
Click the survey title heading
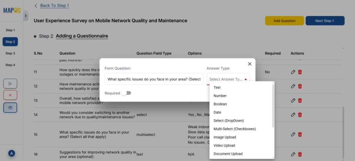pos(111,21)
